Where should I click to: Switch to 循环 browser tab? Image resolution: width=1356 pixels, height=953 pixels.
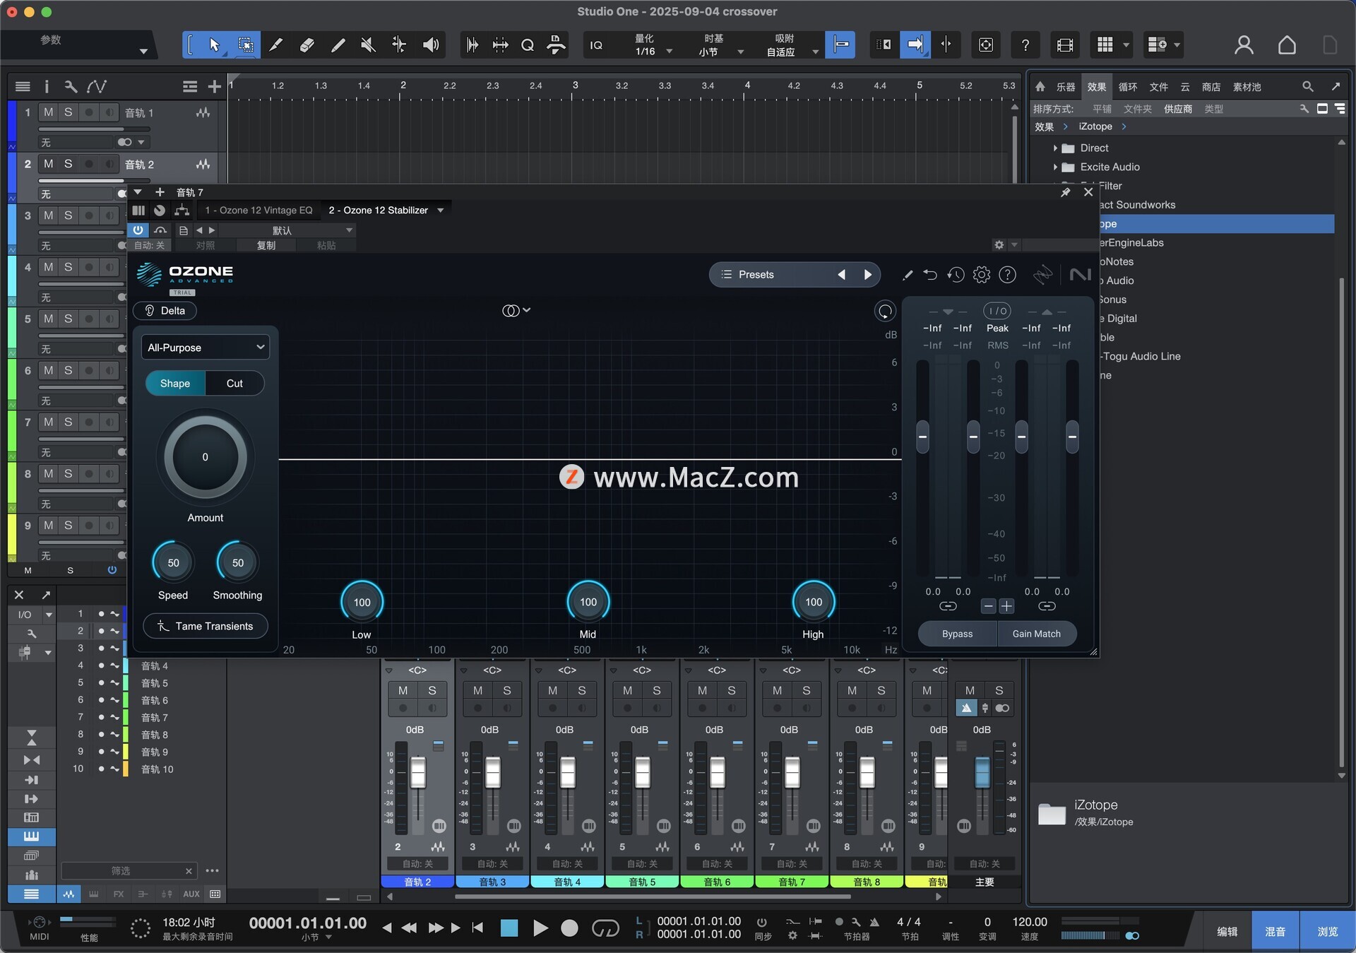pyautogui.click(x=1128, y=87)
